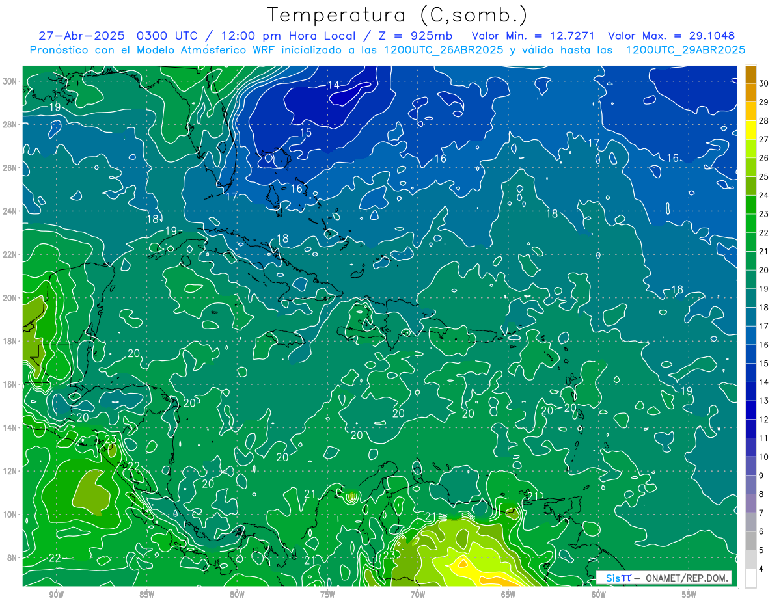Click the white swatch at the legend bottom
The height and width of the screenshot is (603, 781).
click(x=750, y=578)
